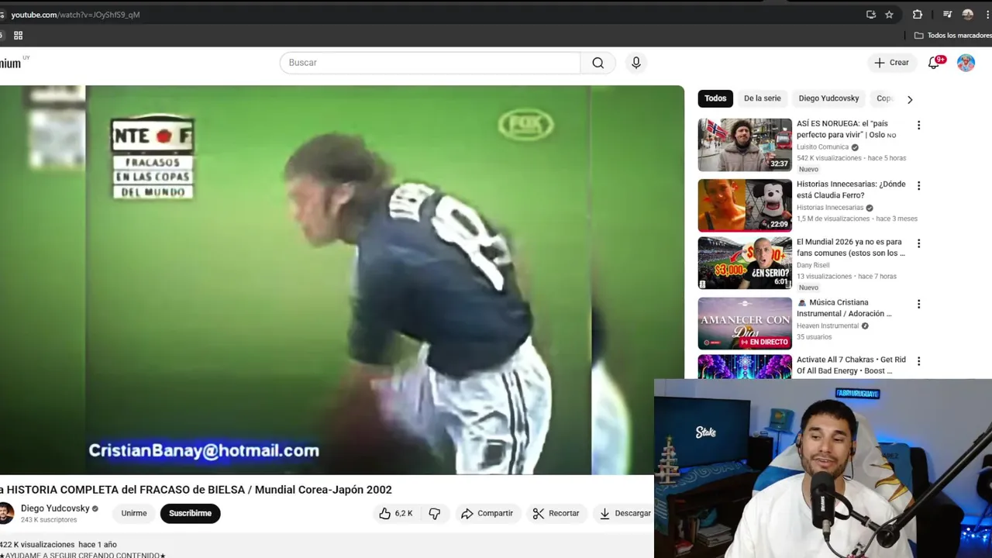Select the Diego Yudcovsky chip

828,98
